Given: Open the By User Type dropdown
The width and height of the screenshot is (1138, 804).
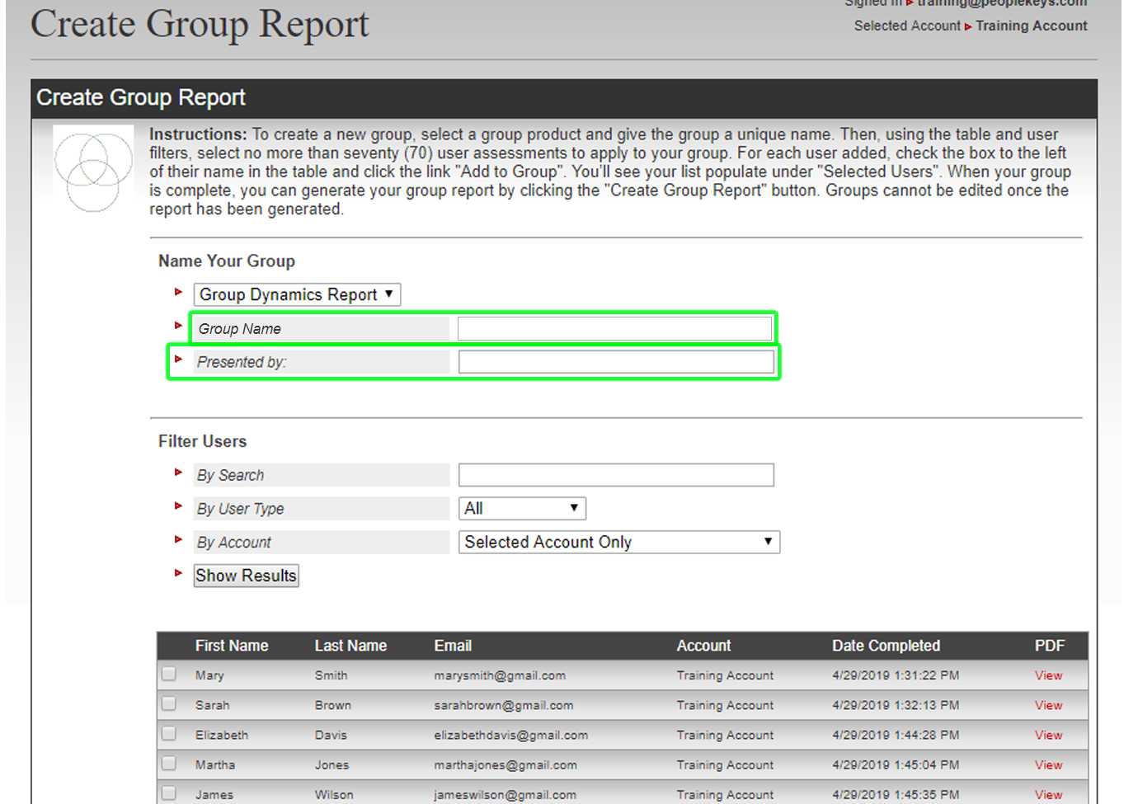Looking at the screenshot, I should click(521, 508).
